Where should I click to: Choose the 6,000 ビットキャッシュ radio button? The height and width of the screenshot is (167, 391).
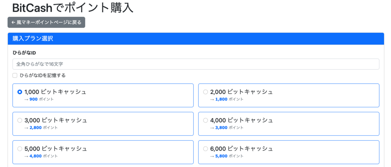[205, 149]
